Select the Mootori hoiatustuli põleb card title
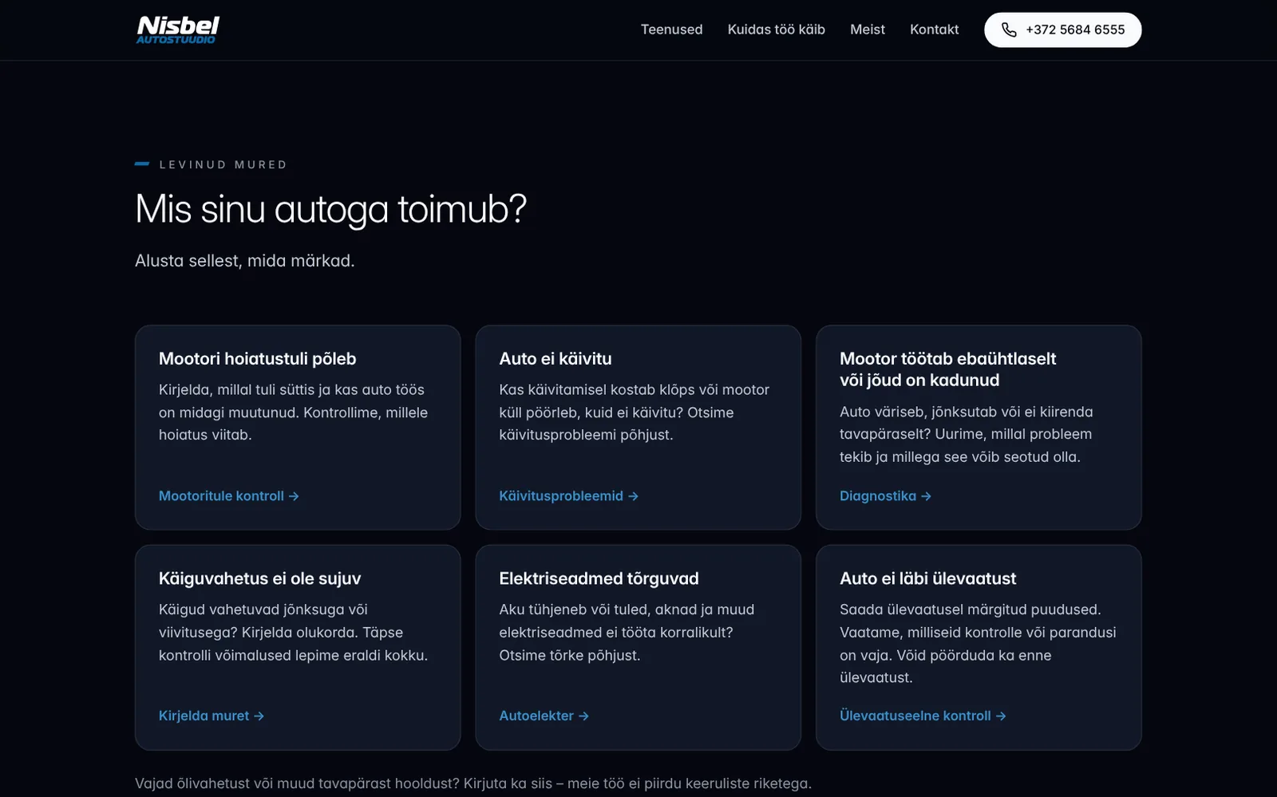Image resolution: width=1277 pixels, height=797 pixels. coord(257,359)
